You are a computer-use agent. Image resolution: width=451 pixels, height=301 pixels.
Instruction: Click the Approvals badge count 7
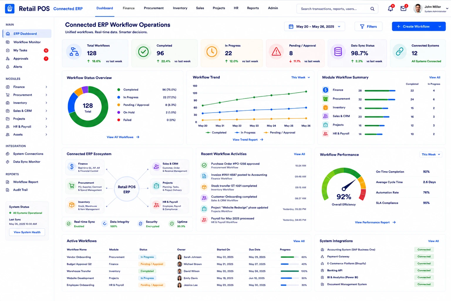[x=46, y=59]
